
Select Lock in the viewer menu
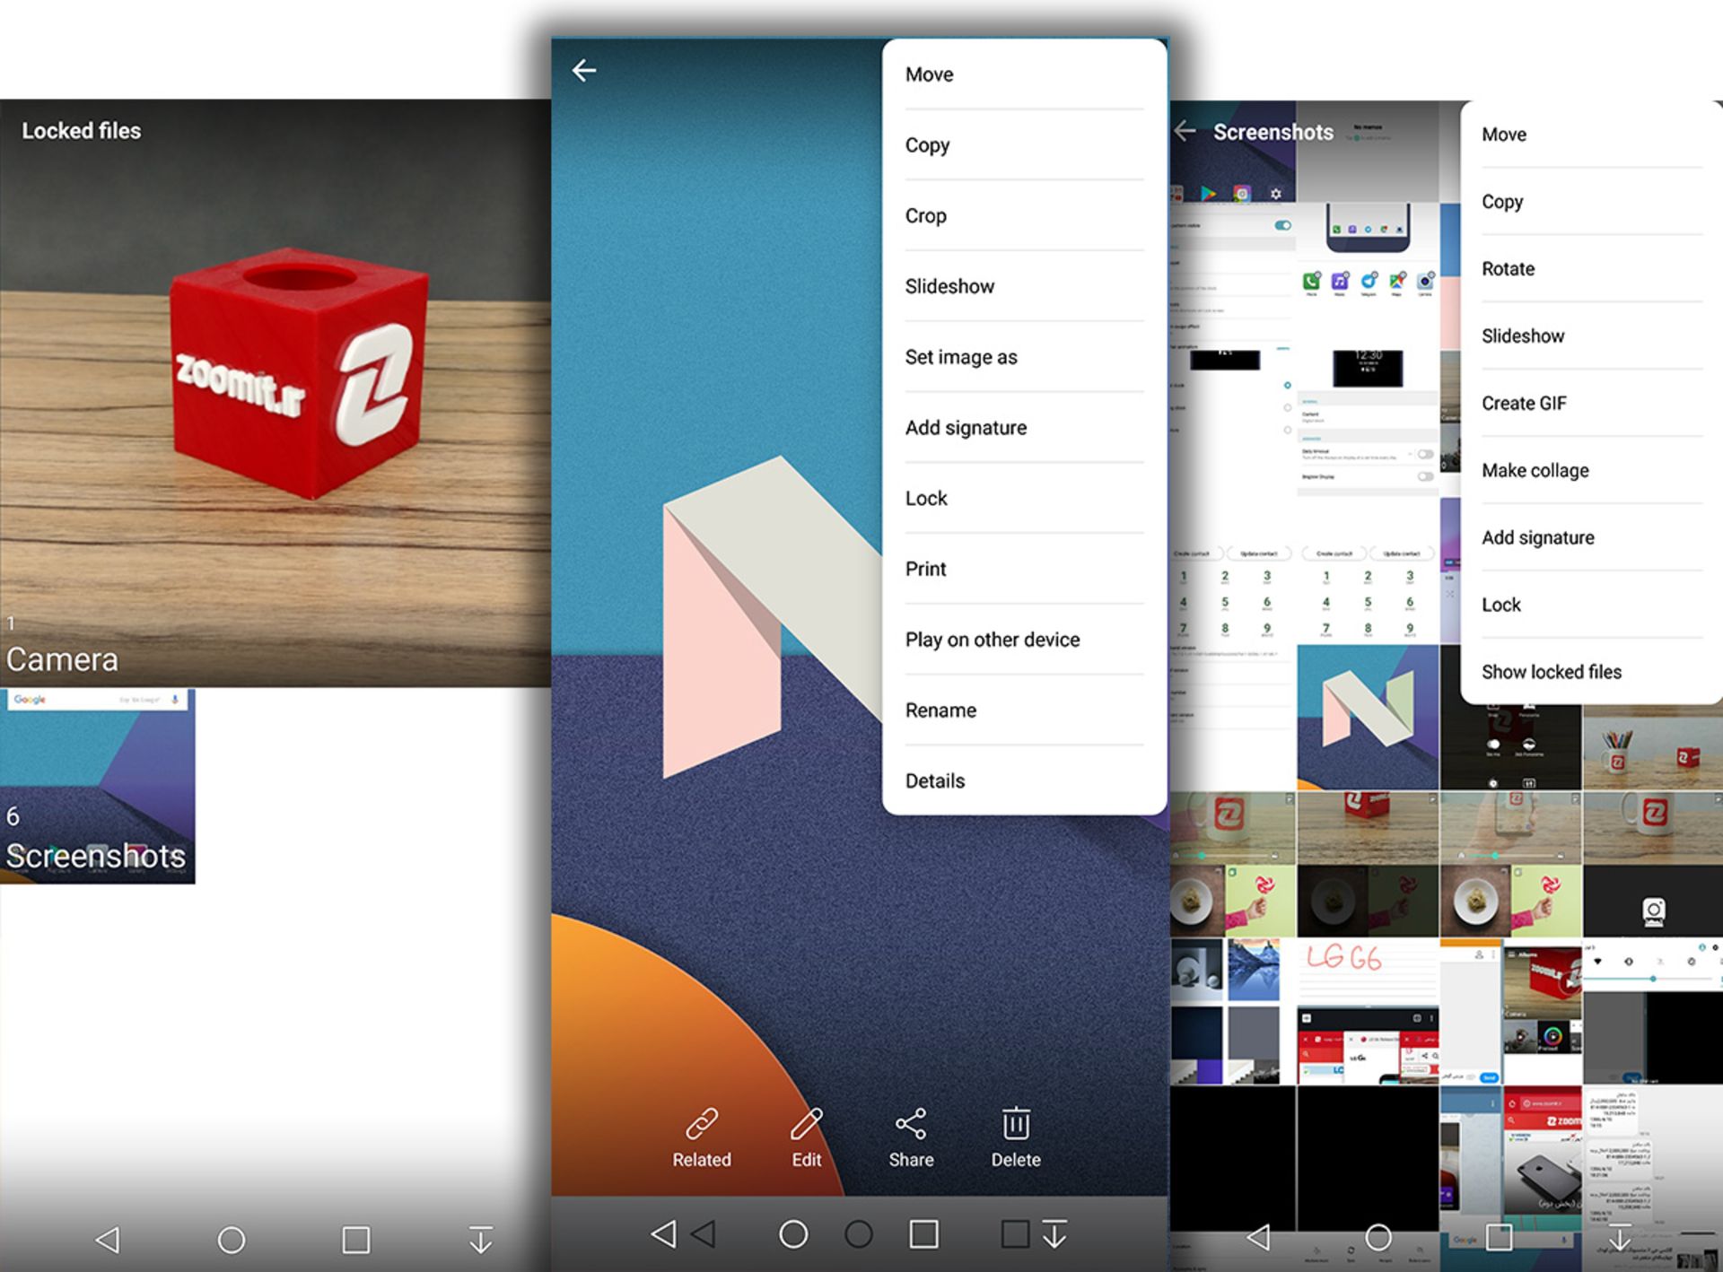click(x=1024, y=499)
